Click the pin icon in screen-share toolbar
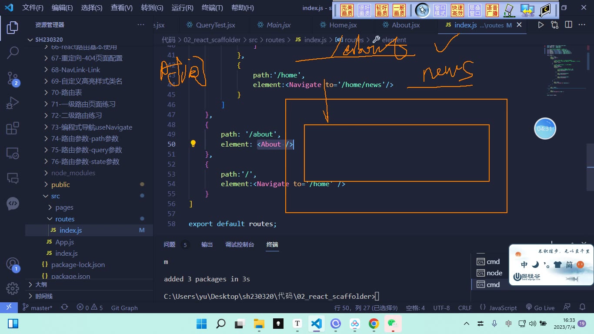 coord(422,10)
